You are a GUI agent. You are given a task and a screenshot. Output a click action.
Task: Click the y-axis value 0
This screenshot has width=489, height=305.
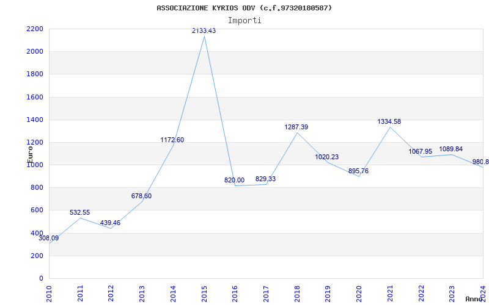click(x=41, y=278)
